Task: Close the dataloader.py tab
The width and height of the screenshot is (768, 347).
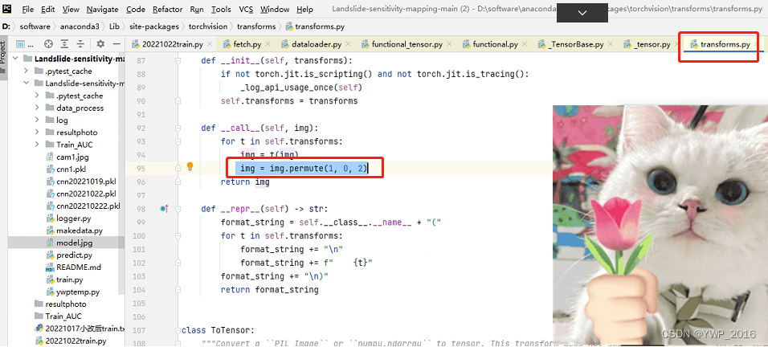Action: point(348,44)
